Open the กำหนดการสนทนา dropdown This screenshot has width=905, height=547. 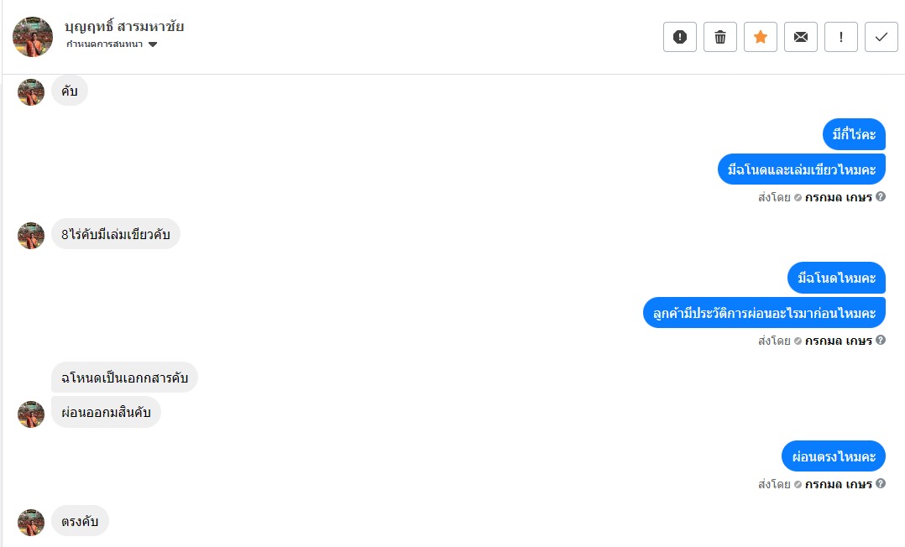pos(112,44)
